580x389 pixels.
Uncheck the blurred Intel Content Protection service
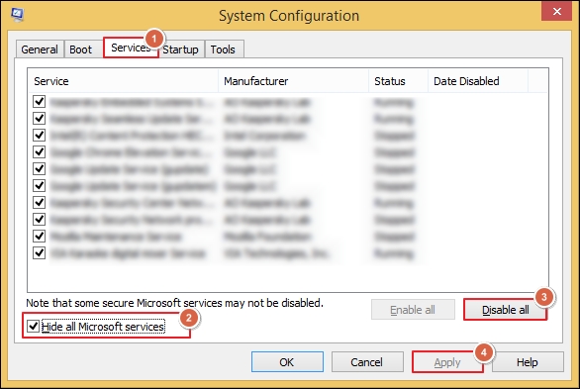click(40, 135)
